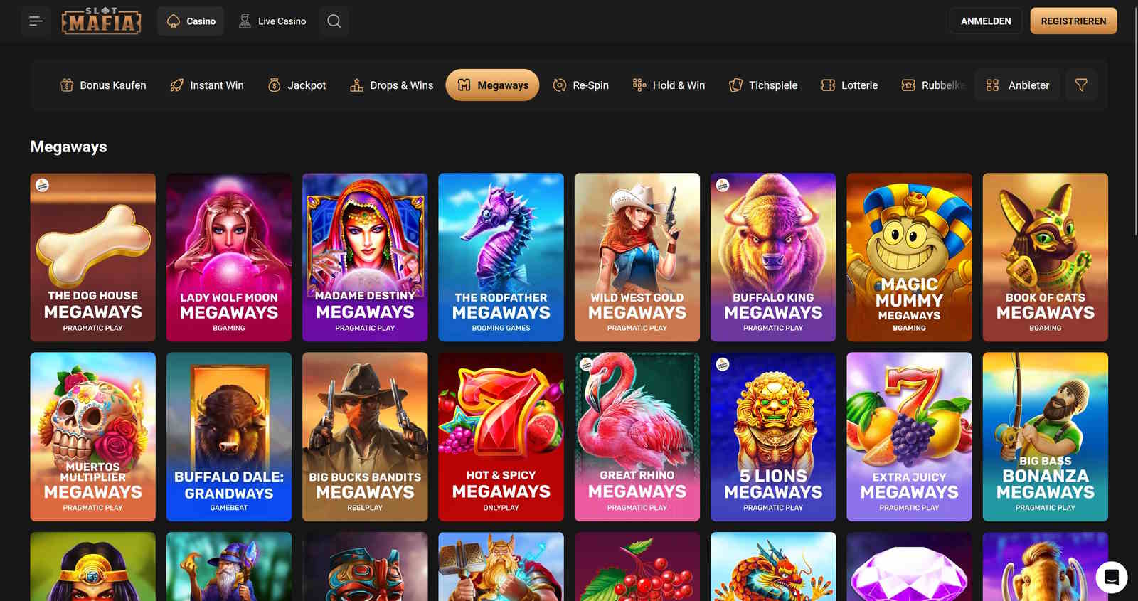
Task: Click the Registrieren button
Action: click(1073, 21)
